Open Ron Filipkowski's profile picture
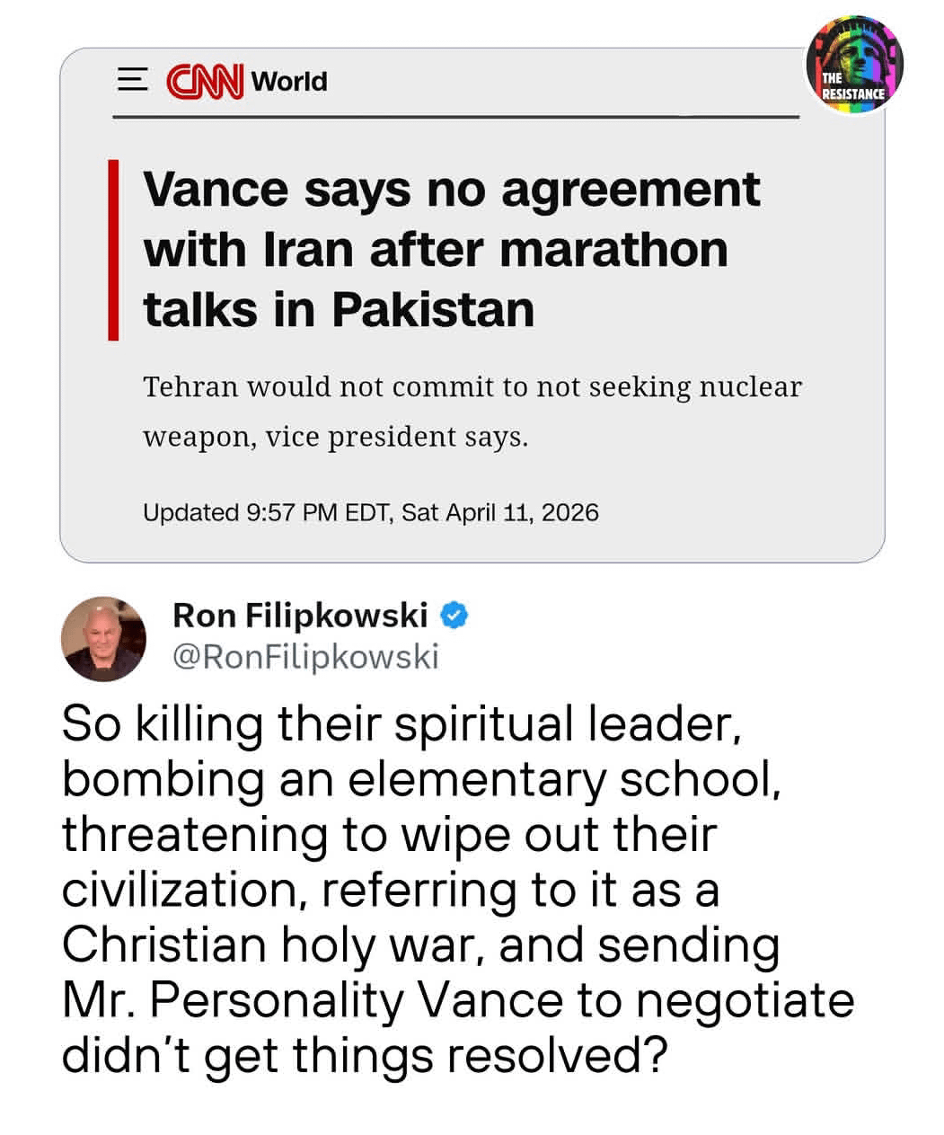Screen dimensions: 944x1135 tap(103, 638)
